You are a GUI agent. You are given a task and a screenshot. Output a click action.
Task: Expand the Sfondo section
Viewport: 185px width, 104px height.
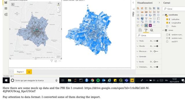coord(137,46)
